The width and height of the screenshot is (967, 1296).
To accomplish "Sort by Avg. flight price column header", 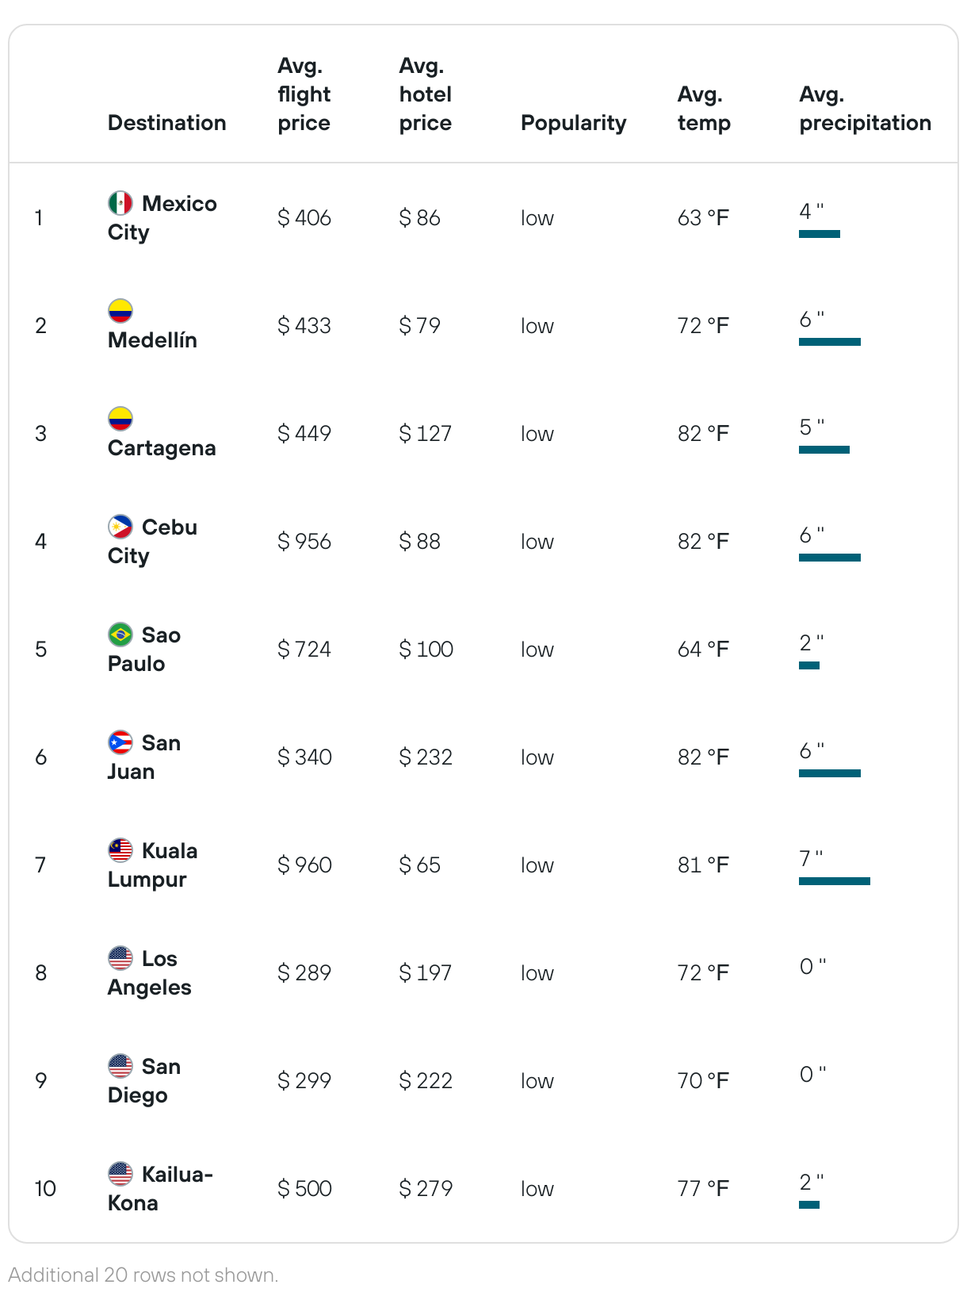I will 304,94.
